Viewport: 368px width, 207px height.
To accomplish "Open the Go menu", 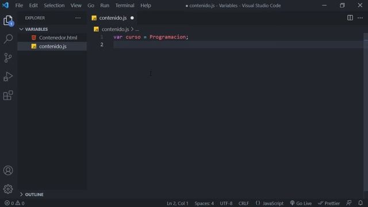I will (91, 5).
